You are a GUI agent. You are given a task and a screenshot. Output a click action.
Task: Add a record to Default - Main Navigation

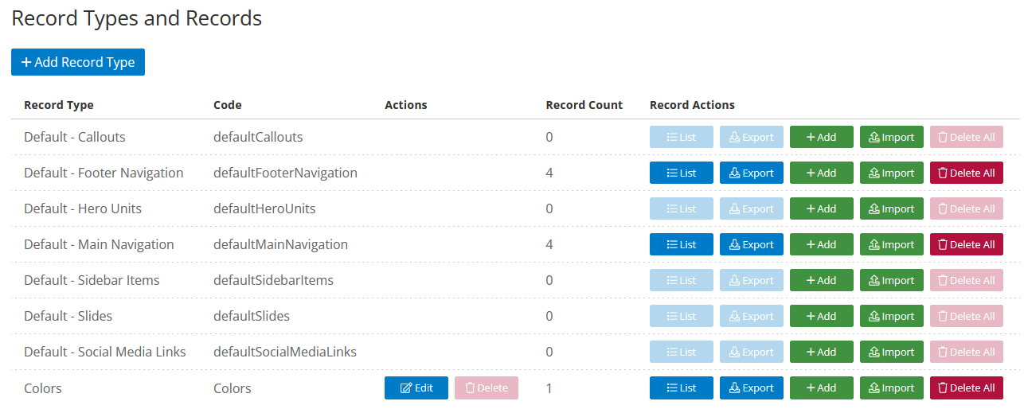pyautogui.click(x=822, y=244)
